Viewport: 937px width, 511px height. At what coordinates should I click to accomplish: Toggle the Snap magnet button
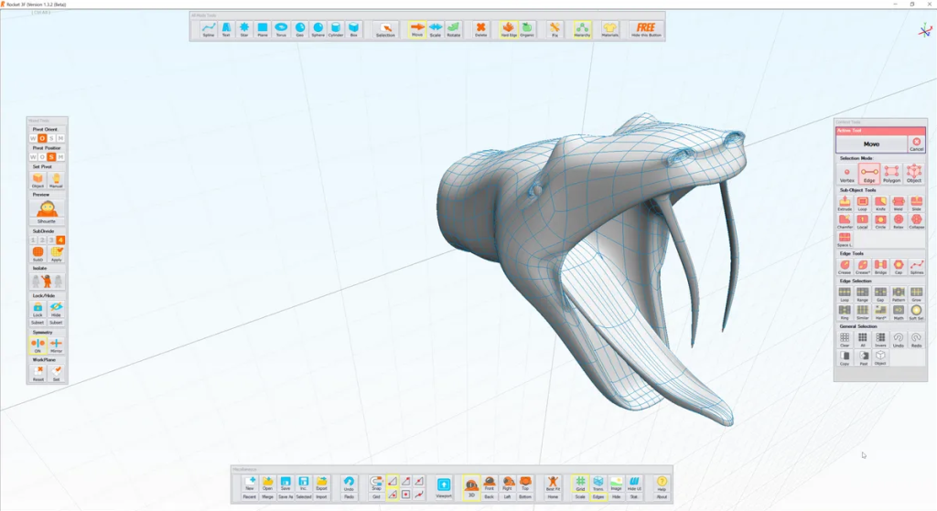click(x=376, y=483)
